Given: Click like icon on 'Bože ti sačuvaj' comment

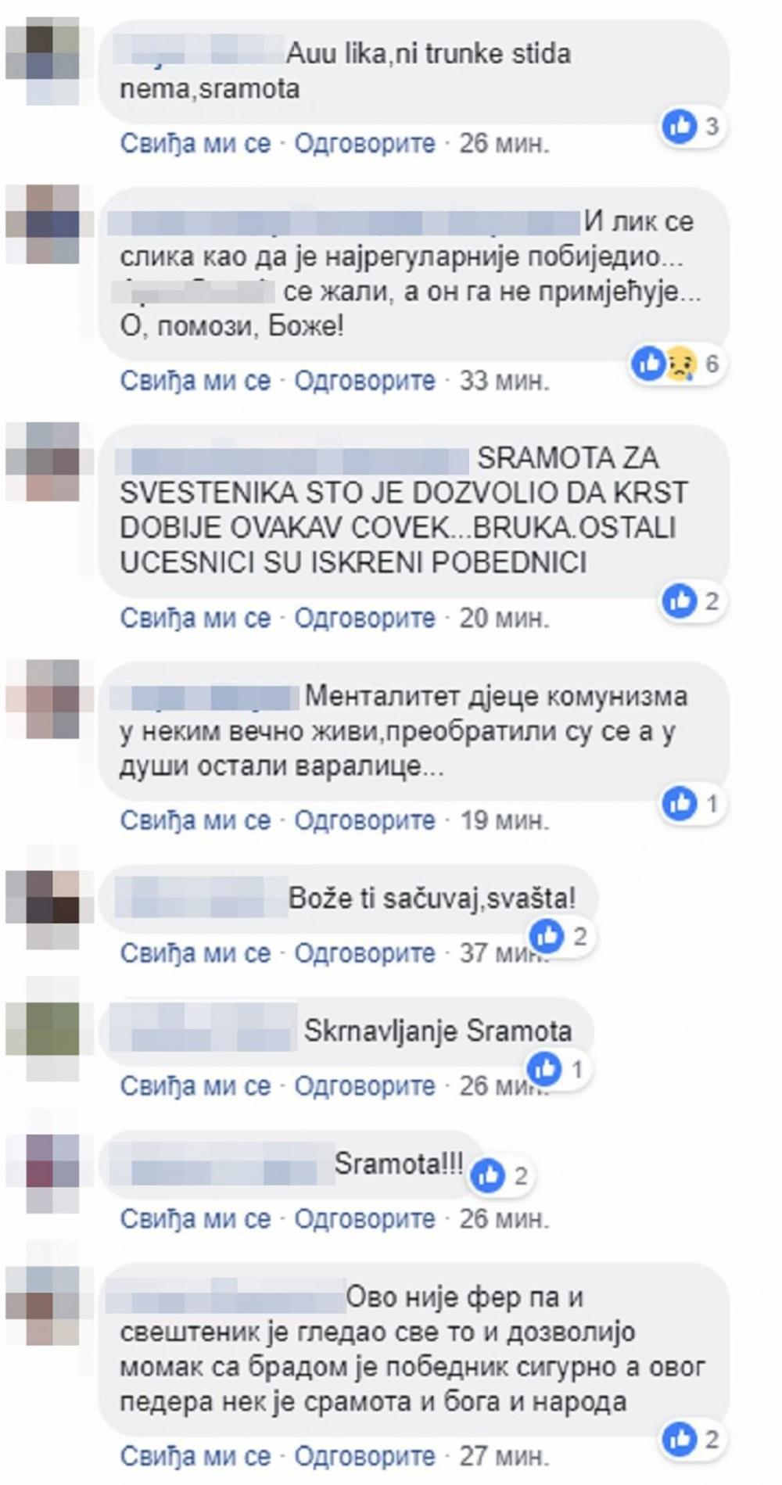Looking at the screenshot, I should [x=547, y=935].
